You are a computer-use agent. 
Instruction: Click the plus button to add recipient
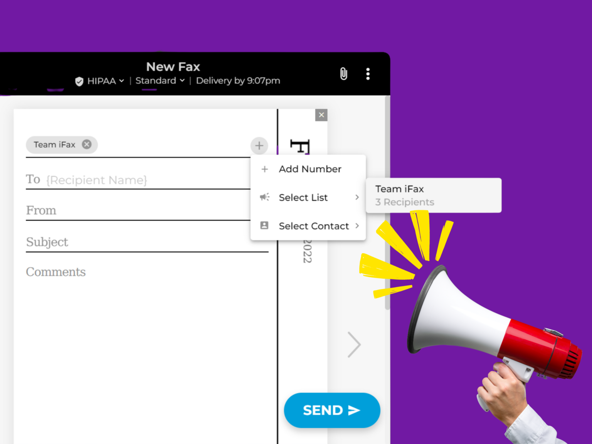[x=259, y=146]
